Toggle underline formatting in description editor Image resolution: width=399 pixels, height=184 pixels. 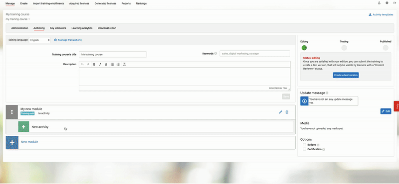click(106, 65)
